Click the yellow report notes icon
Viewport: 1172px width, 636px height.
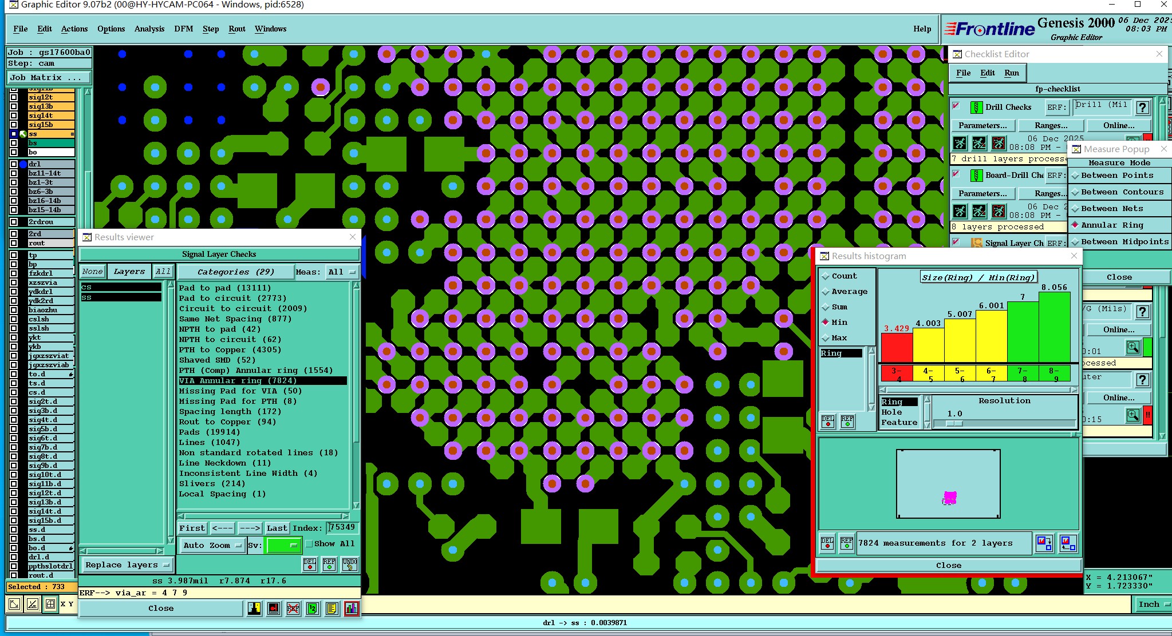click(x=332, y=609)
